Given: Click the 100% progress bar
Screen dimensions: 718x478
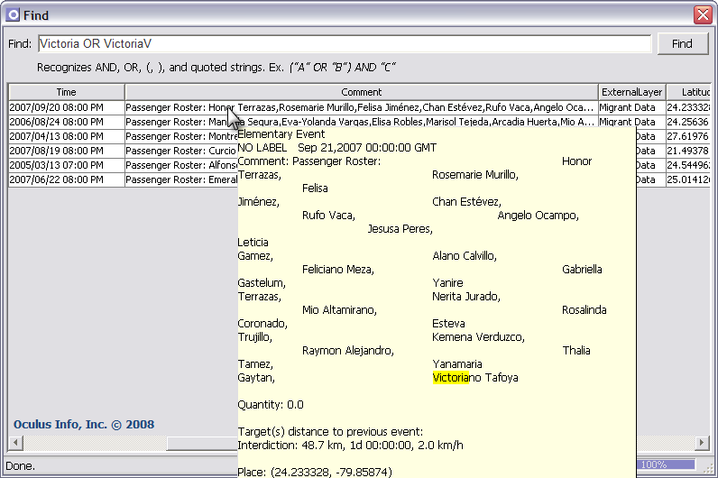Looking at the screenshot, I should point(666,464).
